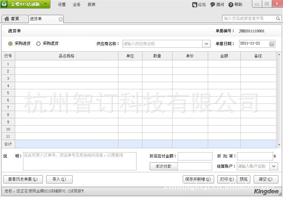The height and width of the screenshot is (197, 283).
Task: Expand the 结算账户 dropdown
Action: click(x=274, y=166)
